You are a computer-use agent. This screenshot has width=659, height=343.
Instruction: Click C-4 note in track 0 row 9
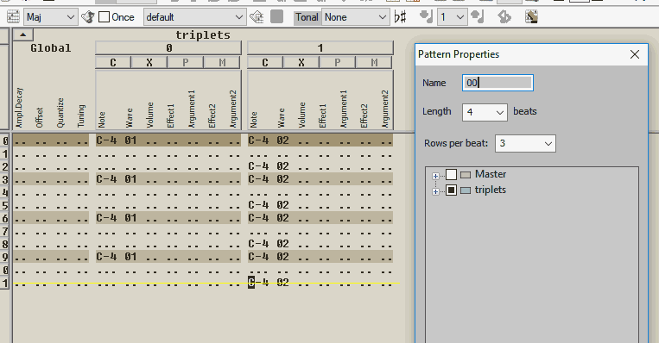106,257
